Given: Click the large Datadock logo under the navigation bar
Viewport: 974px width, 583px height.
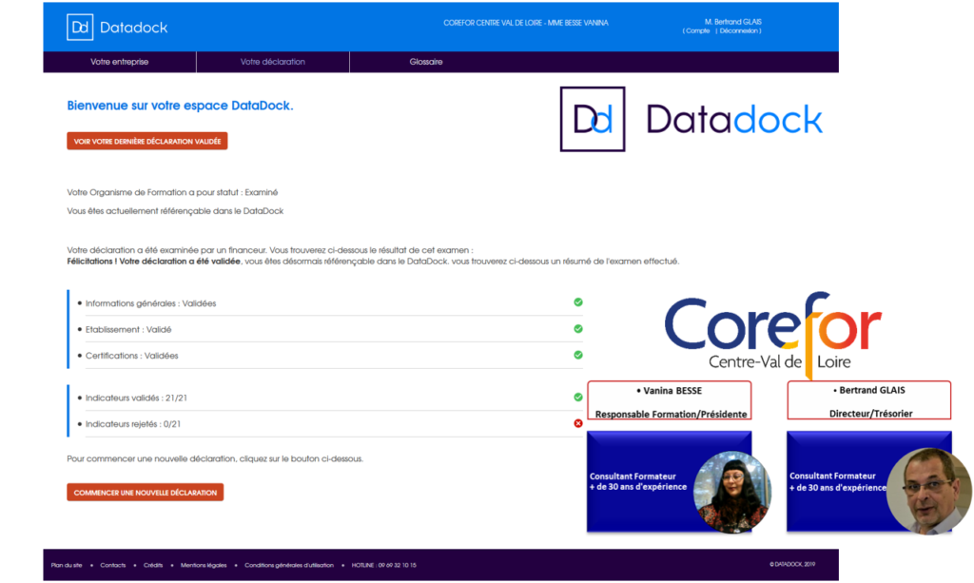Looking at the screenshot, I should point(692,119).
